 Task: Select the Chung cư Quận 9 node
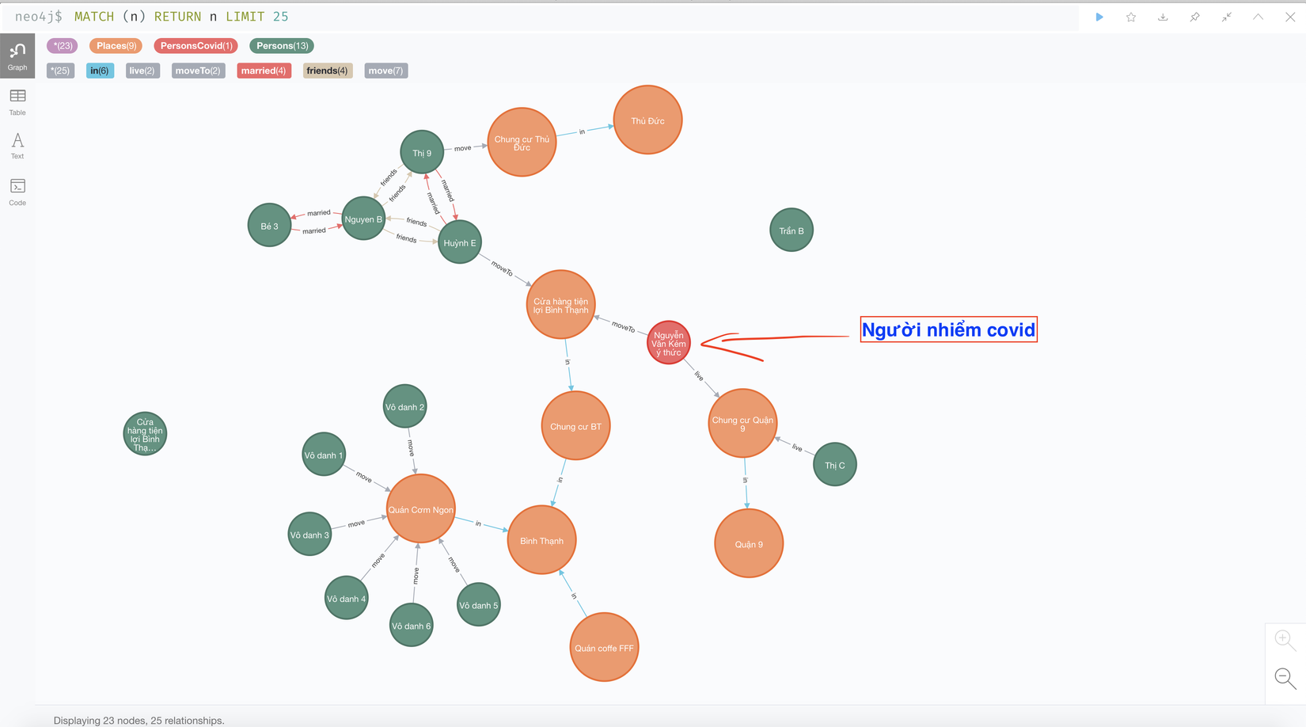[x=742, y=423]
